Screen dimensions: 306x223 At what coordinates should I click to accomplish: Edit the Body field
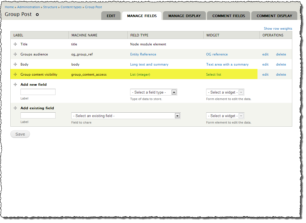pos(265,64)
